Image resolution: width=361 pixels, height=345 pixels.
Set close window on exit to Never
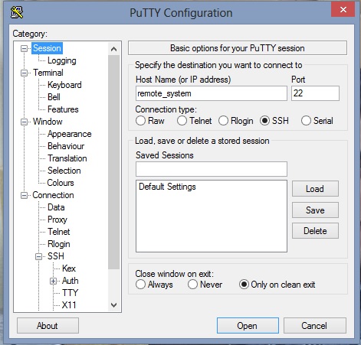point(192,285)
